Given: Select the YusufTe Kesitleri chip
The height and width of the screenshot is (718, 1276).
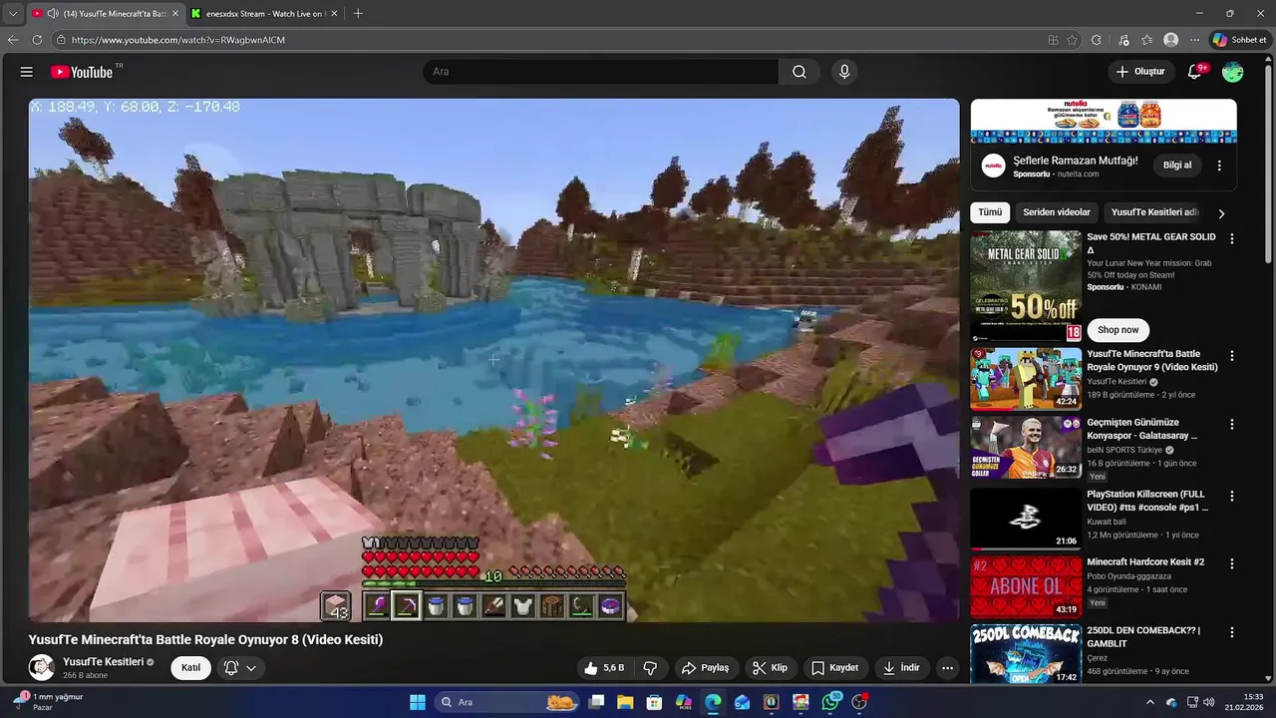Looking at the screenshot, I should 1154,212.
